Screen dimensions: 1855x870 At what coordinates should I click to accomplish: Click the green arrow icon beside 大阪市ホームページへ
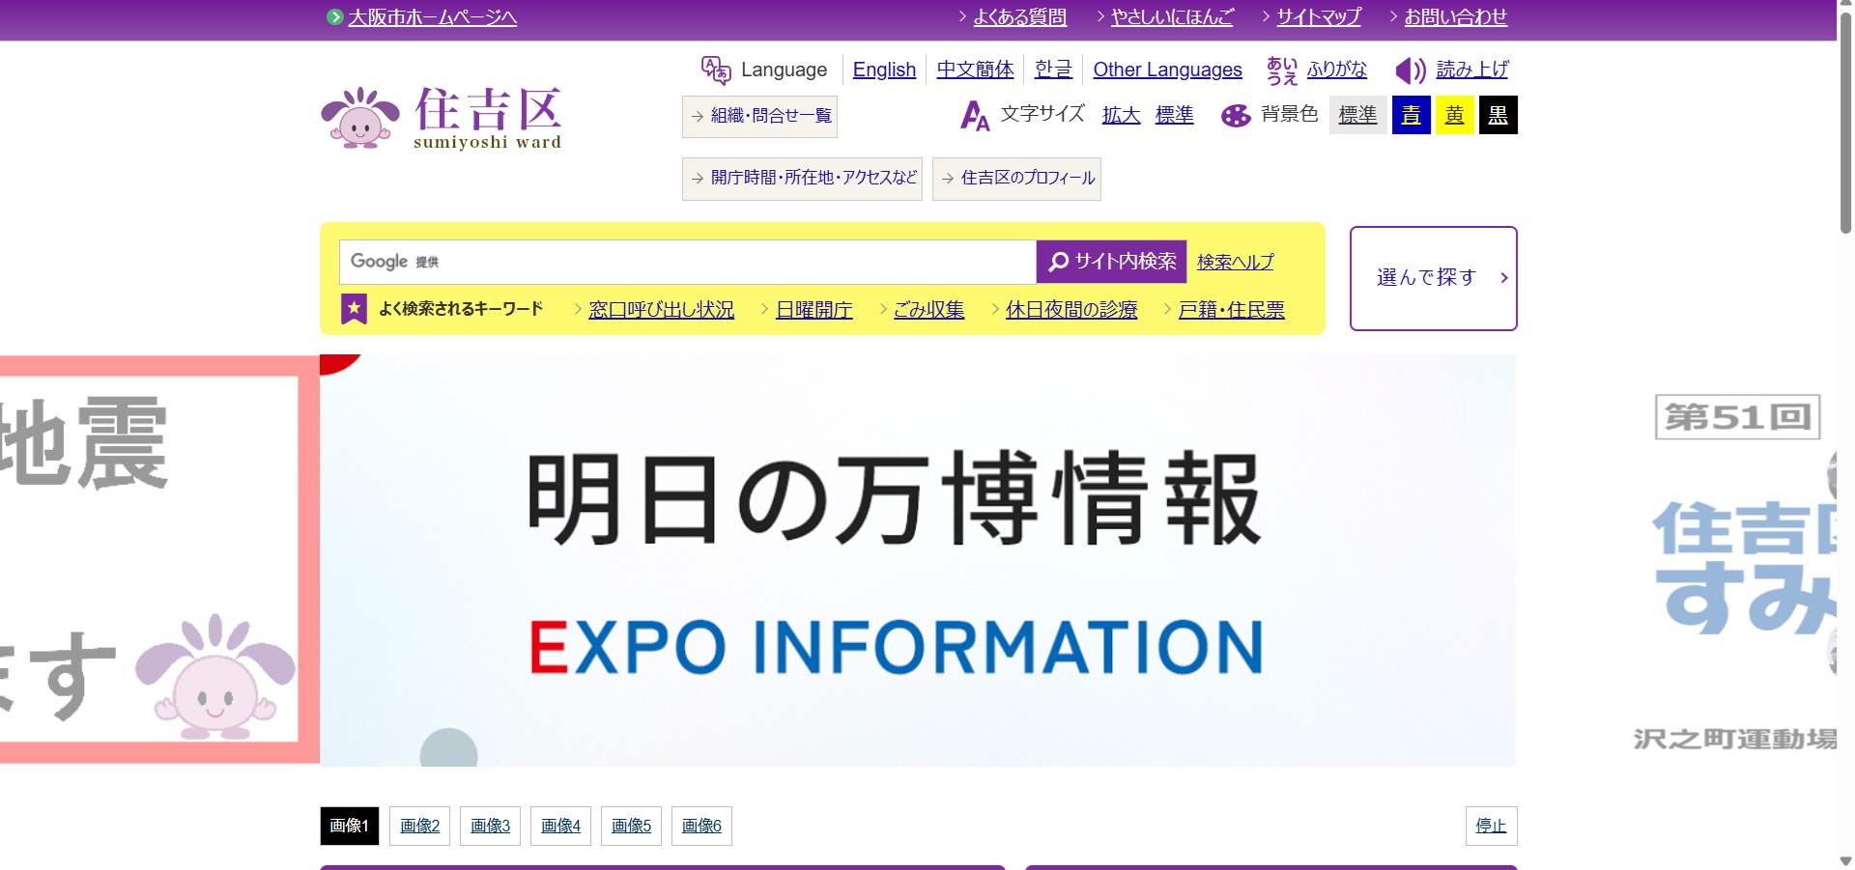pos(334,17)
